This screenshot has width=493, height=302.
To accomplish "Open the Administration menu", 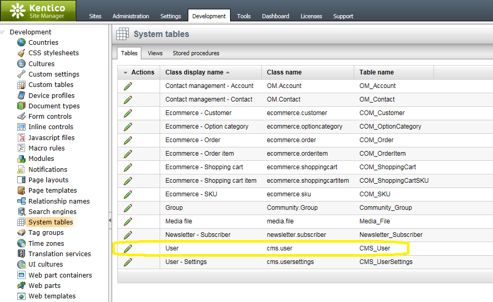I will click(x=131, y=16).
